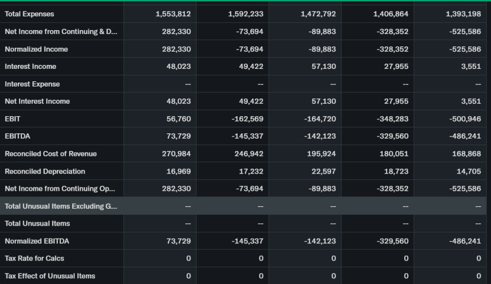The image size is (491, 284).
Task: Click the Interest Expense row label
Action: click(32, 84)
